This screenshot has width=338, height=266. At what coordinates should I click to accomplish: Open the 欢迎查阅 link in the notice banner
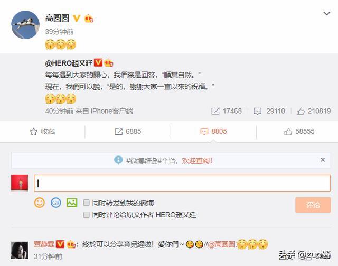(197, 161)
